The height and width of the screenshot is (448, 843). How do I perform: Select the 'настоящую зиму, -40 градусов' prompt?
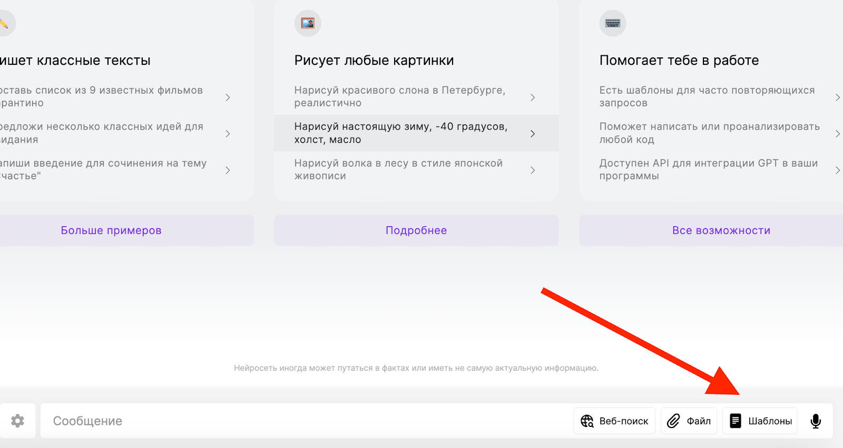click(x=401, y=133)
